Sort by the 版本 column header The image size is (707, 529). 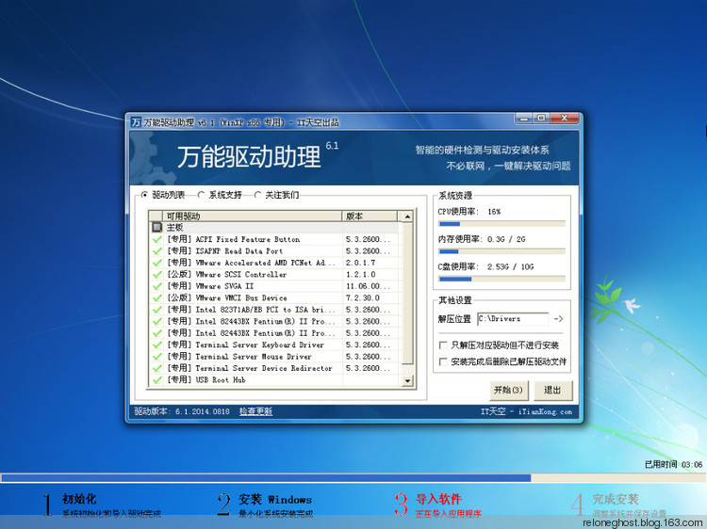pos(370,216)
